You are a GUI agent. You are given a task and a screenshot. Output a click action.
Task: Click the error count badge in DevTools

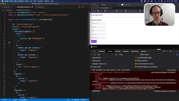[164, 51]
